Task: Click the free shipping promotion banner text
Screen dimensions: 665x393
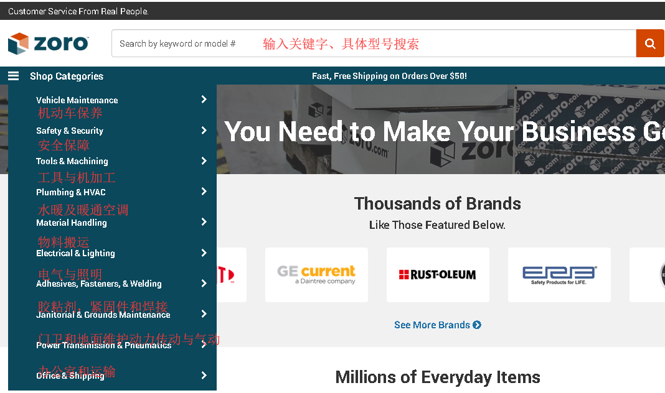Action: coord(389,76)
